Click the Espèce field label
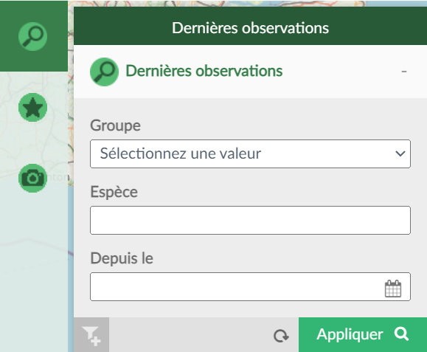 coord(114,192)
